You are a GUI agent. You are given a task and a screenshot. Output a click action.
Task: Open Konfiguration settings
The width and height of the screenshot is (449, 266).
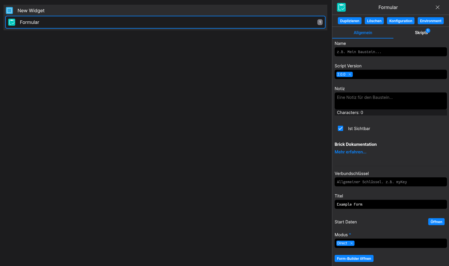[x=400, y=21]
